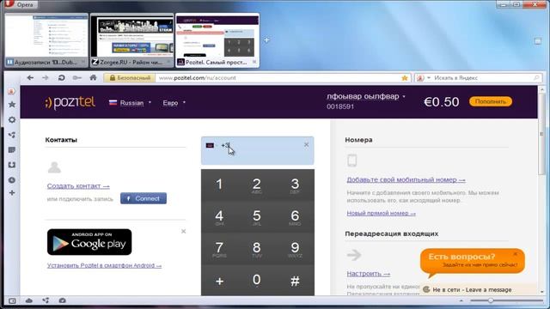Open the search engine selector dropdown
Image resolution: width=550 pixels, height=309 pixels.
pos(423,78)
